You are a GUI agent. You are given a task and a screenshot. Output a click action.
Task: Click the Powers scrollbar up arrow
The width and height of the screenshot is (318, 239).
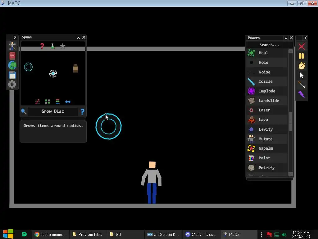(x=291, y=51)
